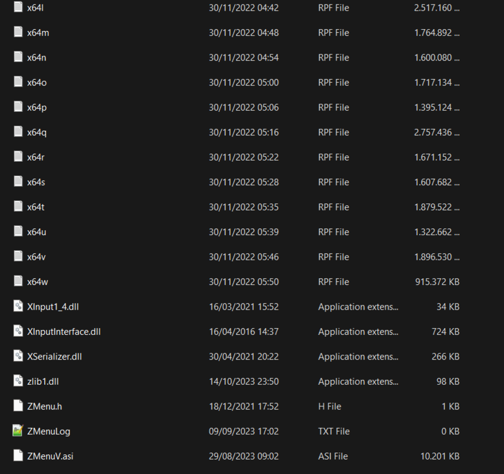Click the XInput1_4.dll file icon
The width and height of the screenshot is (504, 474).
click(18, 306)
